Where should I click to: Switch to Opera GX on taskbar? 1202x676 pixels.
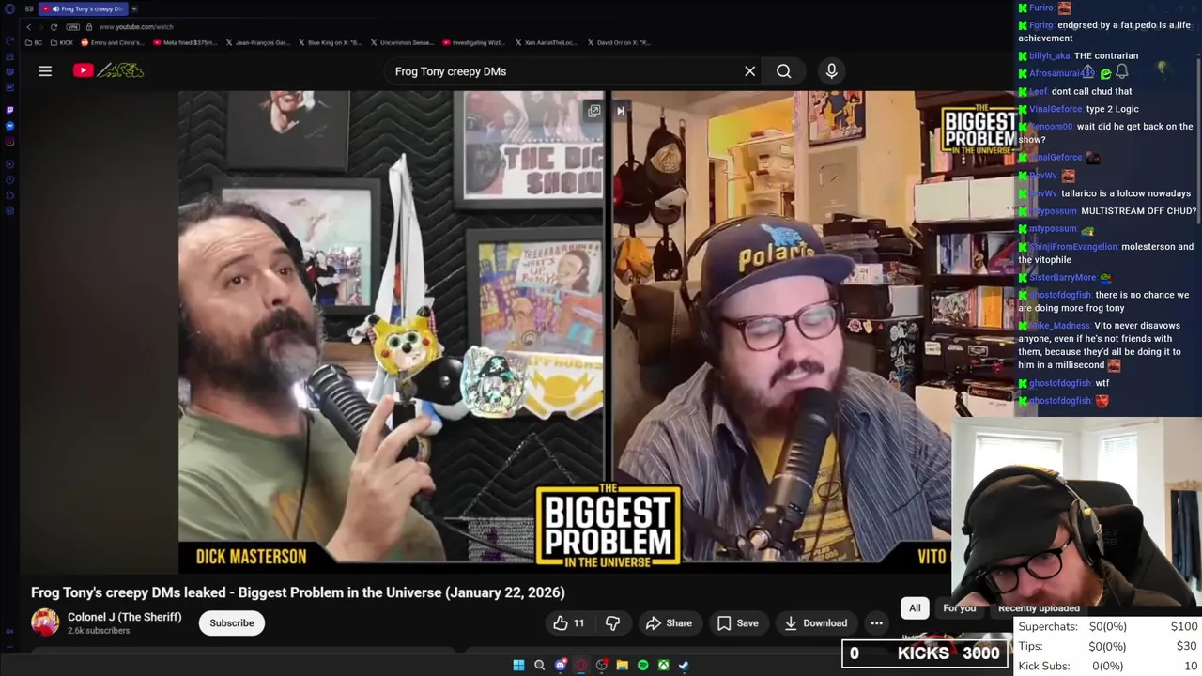(x=581, y=665)
